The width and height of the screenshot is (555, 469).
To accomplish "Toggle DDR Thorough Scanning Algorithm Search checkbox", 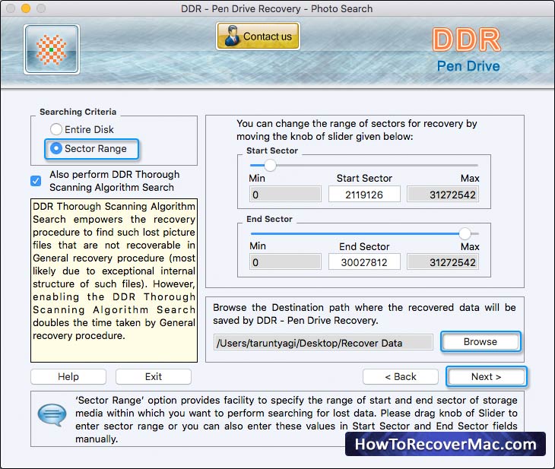I will (36, 181).
